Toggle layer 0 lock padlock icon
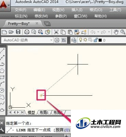The image size is (126, 137). (x=96, y=40)
